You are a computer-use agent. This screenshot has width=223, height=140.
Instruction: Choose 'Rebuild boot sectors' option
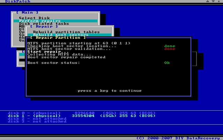coord(61,35)
